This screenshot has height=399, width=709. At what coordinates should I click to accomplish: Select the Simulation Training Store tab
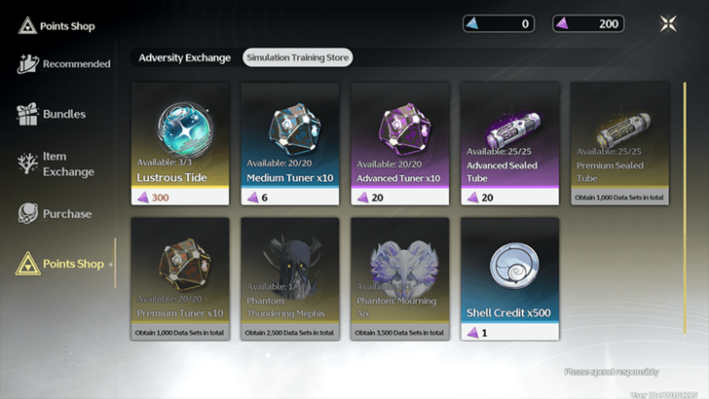(x=298, y=57)
